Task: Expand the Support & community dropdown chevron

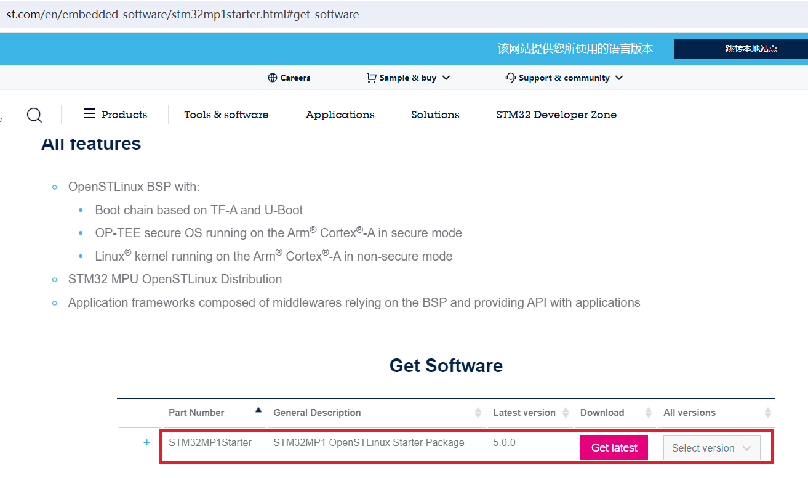Action: point(619,78)
